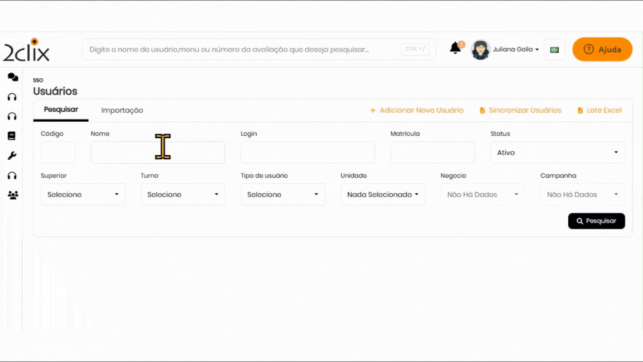Click the orange Ajuda help button
Viewport: 643px width, 362px height.
coord(602,50)
